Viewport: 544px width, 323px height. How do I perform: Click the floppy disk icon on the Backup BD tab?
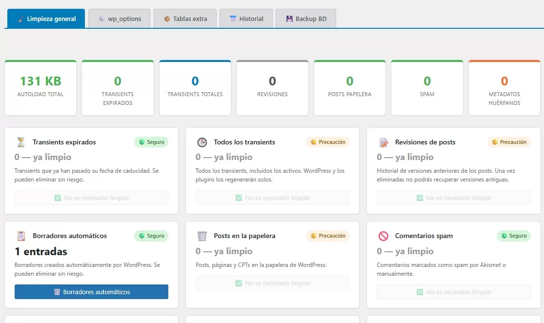pos(289,19)
